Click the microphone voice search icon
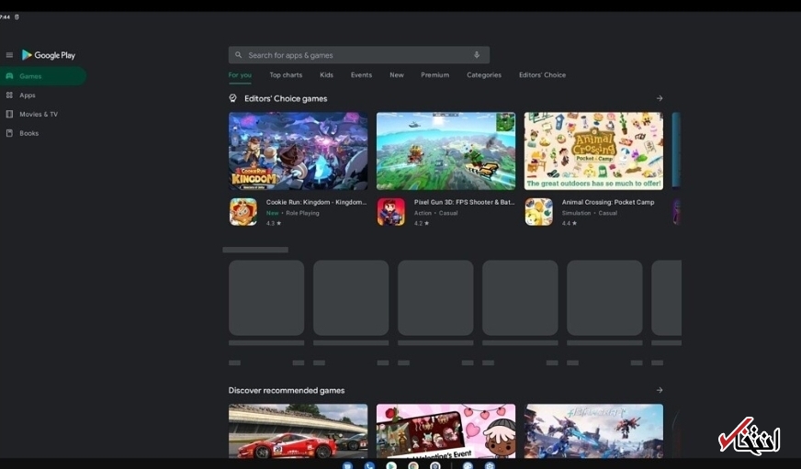The image size is (801, 469). tap(476, 55)
